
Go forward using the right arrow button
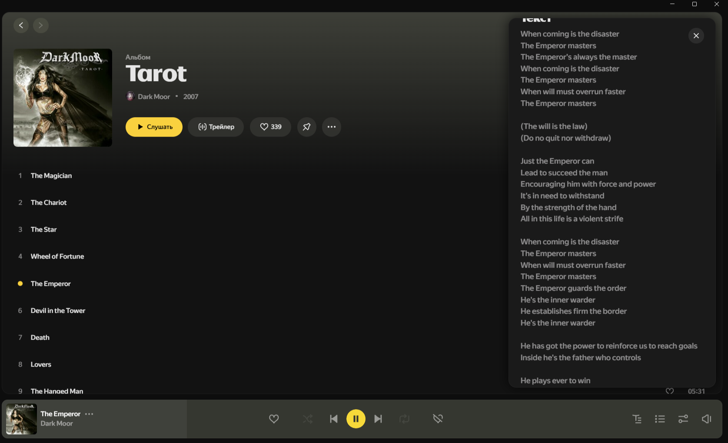tap(41, 25)
